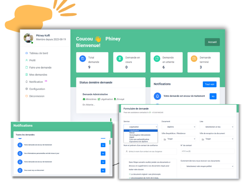This screenshot has width=245, height=187.
Task: Click the Demande en attente card icon
Action: coord(157,59)
